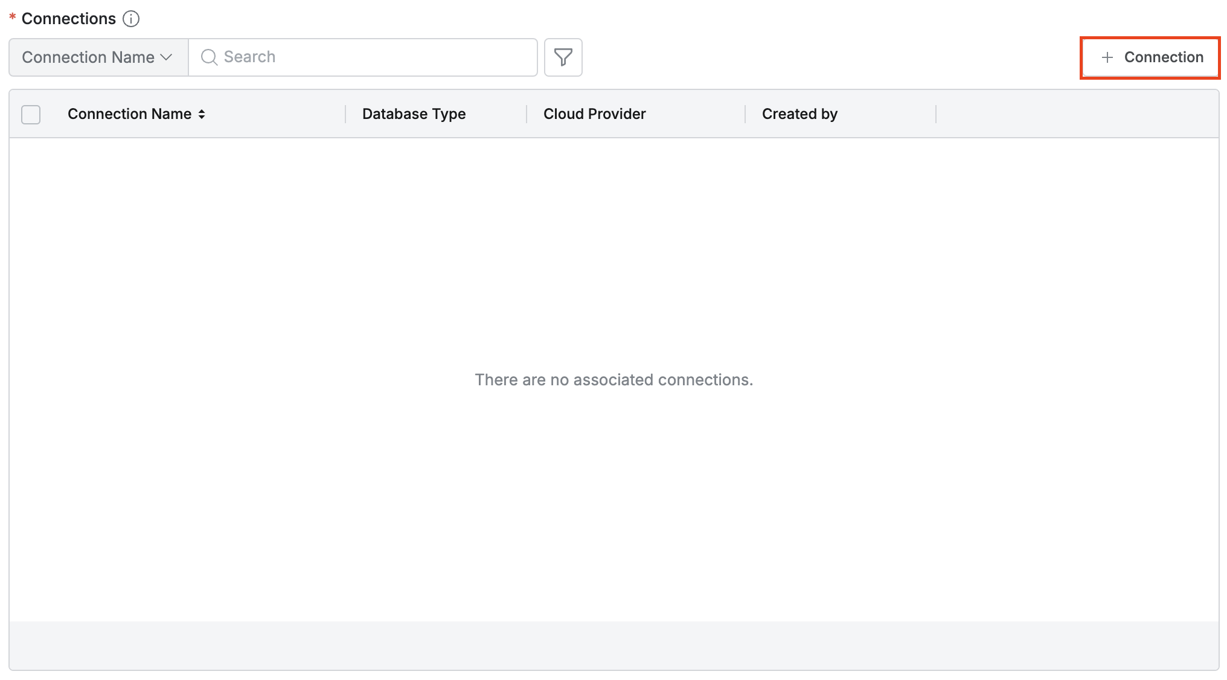Click the Connection Name sort arrows
Viewport: 1227px width, 680px height.
point(202,114)
